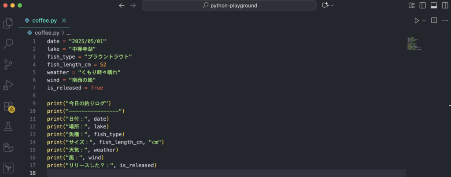The width and height of the screenshot is (451, 177).
Task: Open the Explorer view in activity bar
Action: (8, 23)
